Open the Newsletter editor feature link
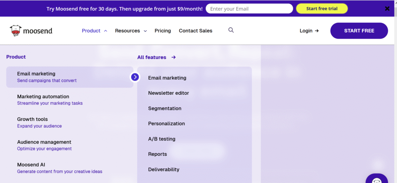Screen dimensions: 397x183 pos(168,93)
